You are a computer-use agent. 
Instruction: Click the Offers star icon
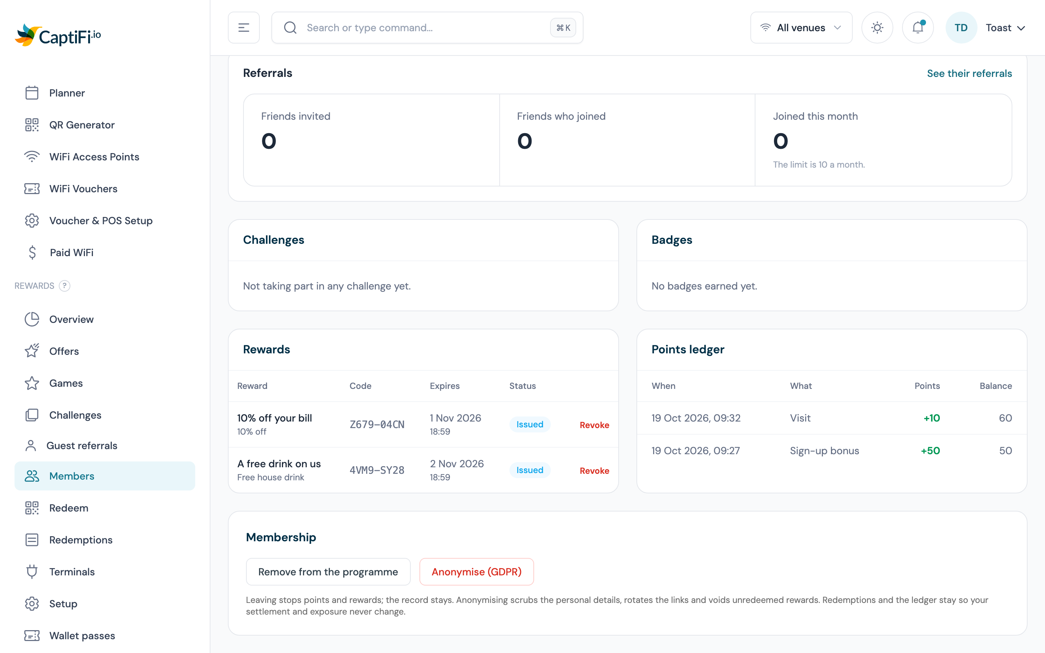(32, 351)
